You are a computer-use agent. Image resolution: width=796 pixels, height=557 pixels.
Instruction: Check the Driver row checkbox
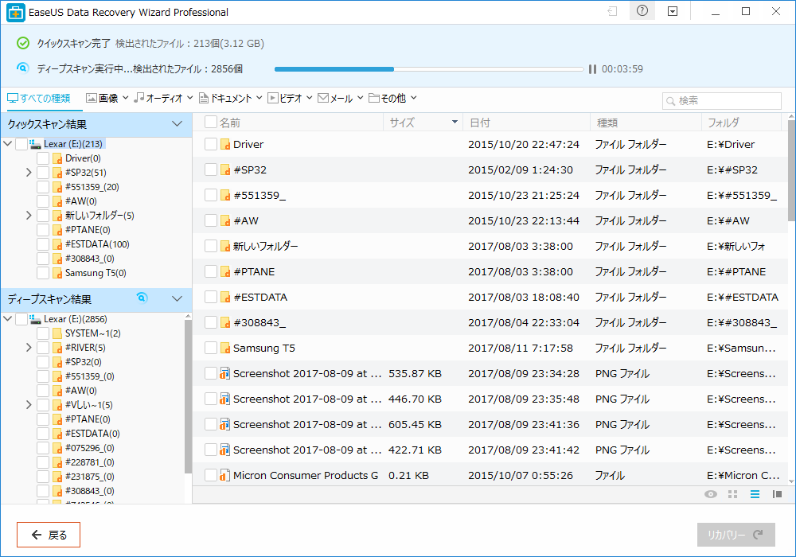pyautogui.click(x=211, y=144)
